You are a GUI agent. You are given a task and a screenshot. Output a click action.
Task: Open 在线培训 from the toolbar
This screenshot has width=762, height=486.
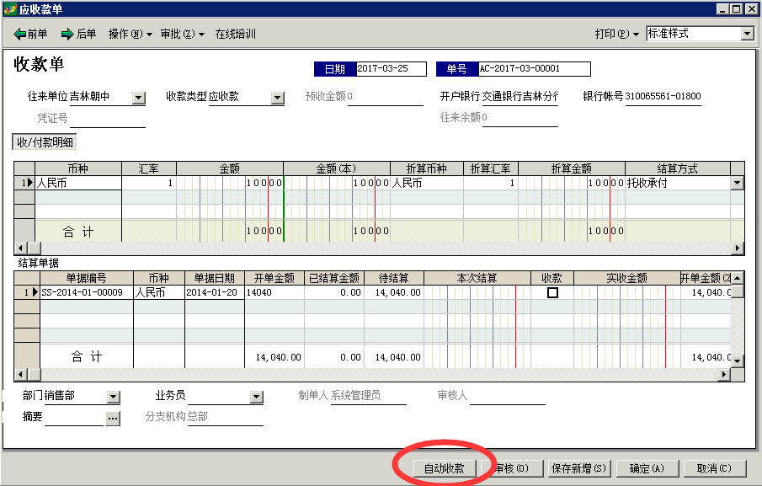(x=235, y=34)
